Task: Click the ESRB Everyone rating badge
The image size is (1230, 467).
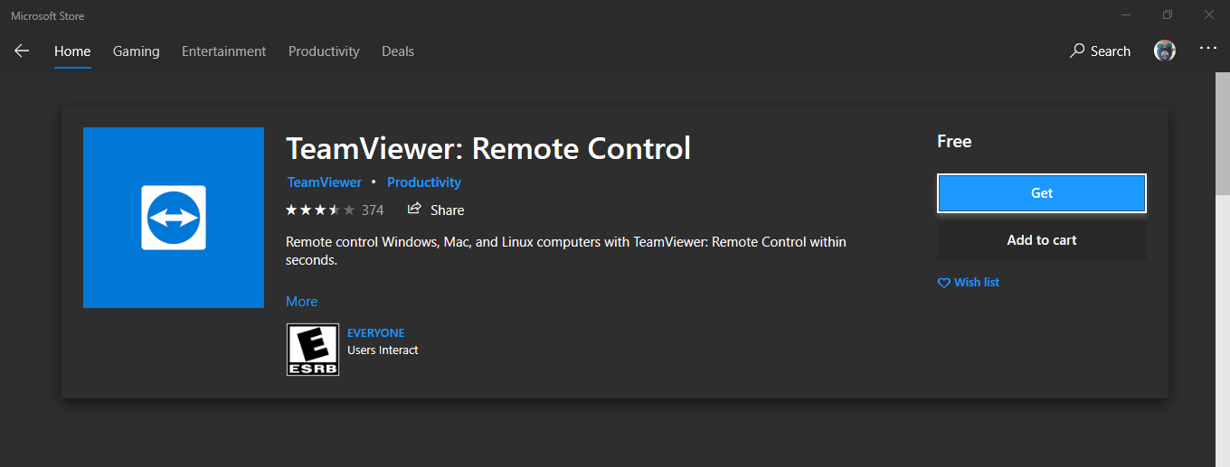Action: [x=313, y=350]
